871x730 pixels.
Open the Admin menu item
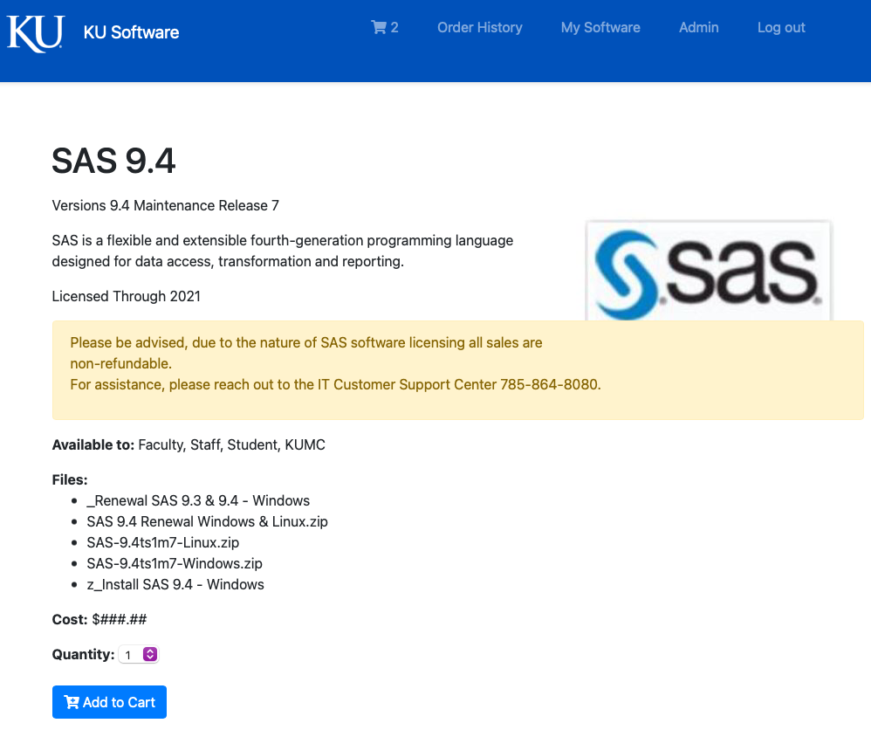[x=699, y=27]
